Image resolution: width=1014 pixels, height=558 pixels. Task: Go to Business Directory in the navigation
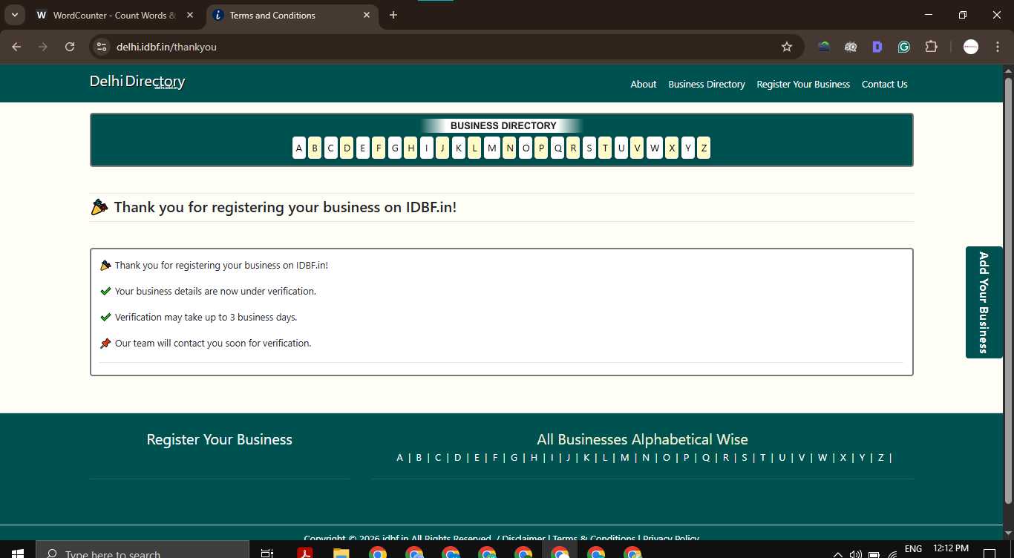point(707,84)
